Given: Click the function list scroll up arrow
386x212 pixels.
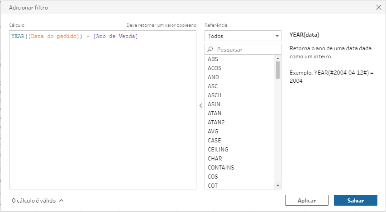Looking at the screenshot, I should click(278, 58).
